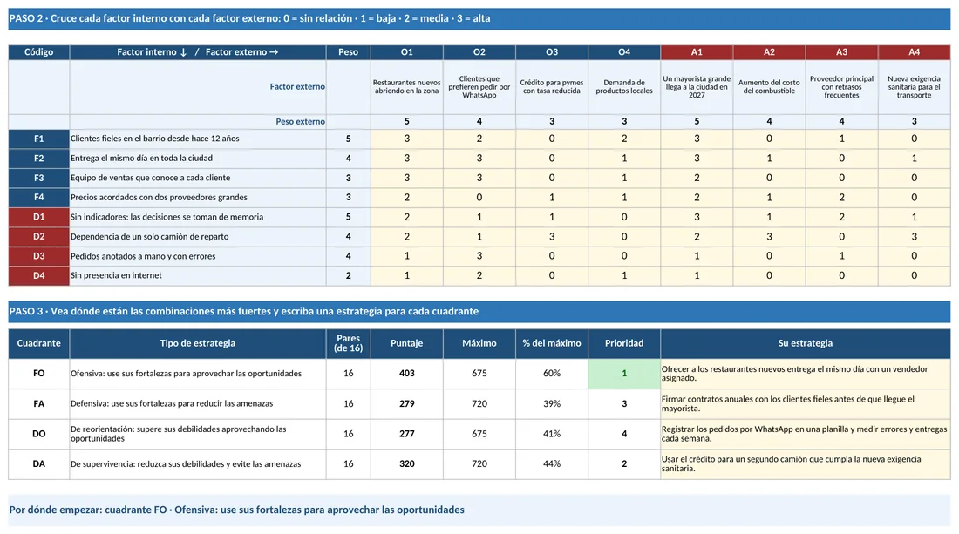The height and width of the screenshot is (534, 959).
Task: Select the F1 code cell
Action: (38, 139)
